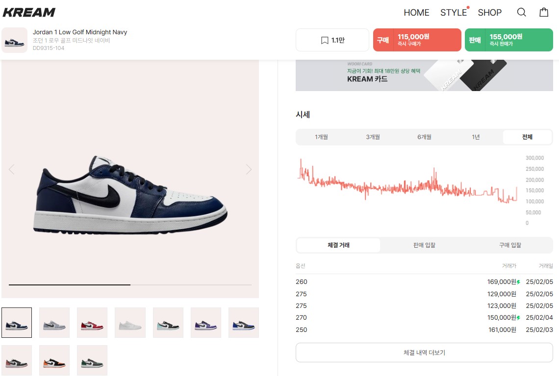Switch chart range to 6개월

[x=424, y=137]
